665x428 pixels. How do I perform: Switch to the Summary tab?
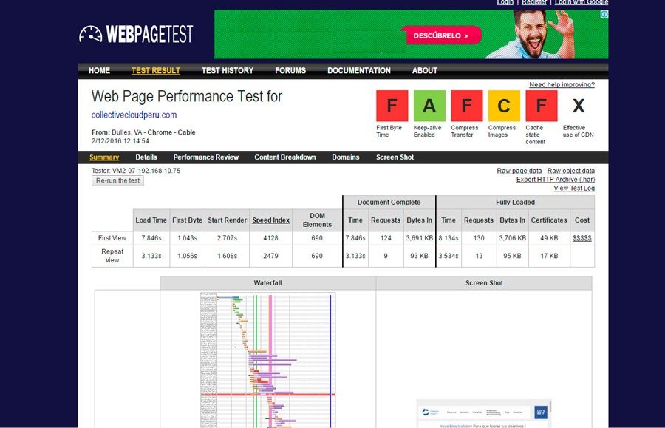click(x=104, y=157)
